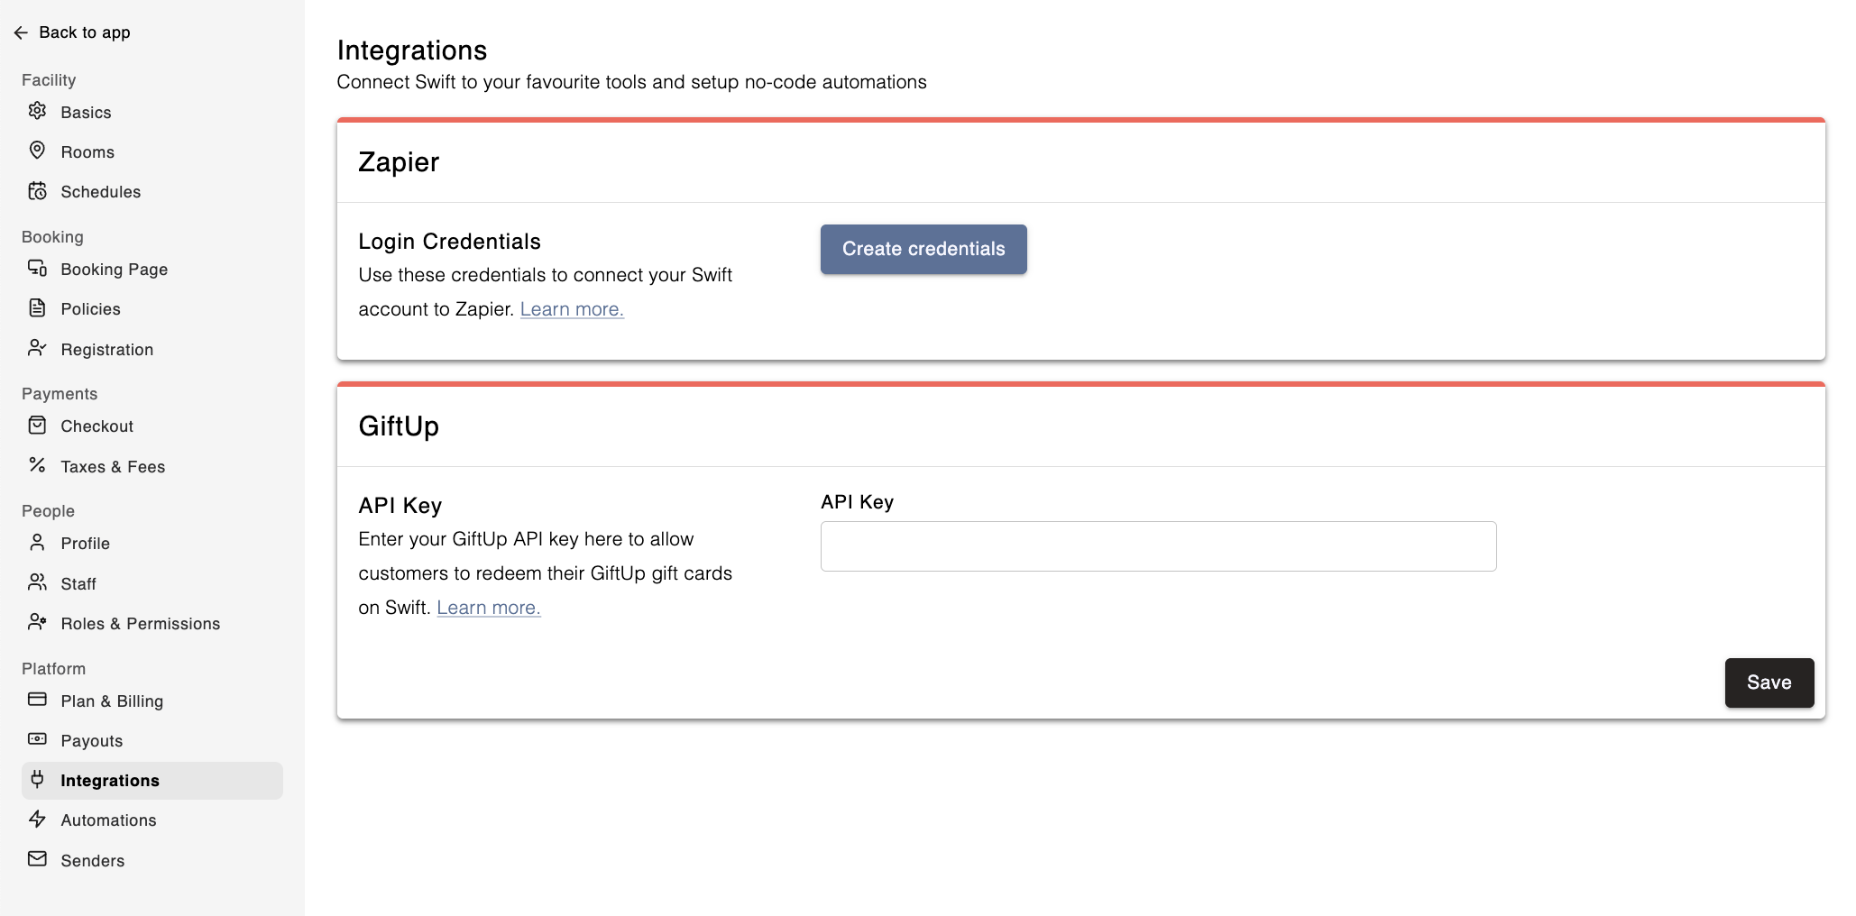Click the Payouts banknote icon
Viewport: 1856px width, 916px height.
pos(37,739)
